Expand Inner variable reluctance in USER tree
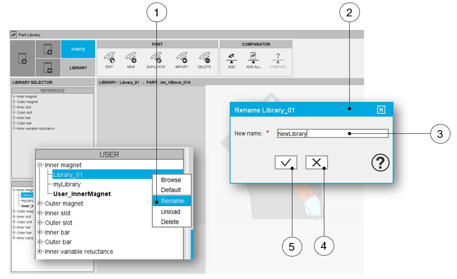The image size is (457, 279). pos(40,251)
